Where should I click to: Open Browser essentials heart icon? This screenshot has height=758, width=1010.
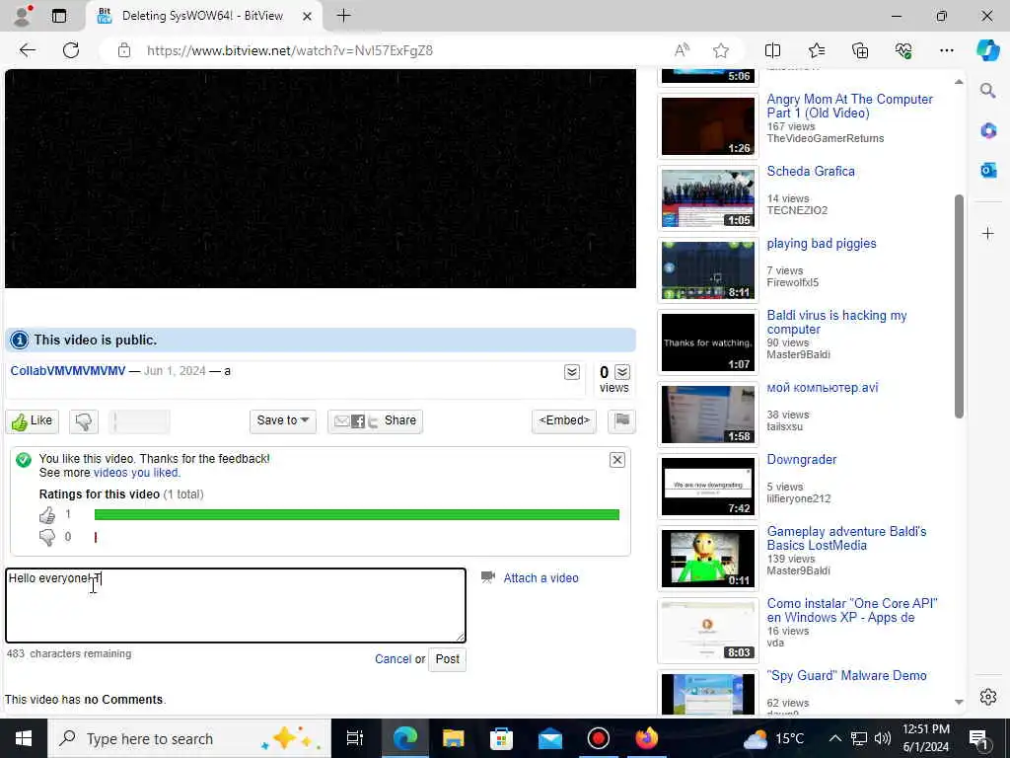click(x=903, y=50)
